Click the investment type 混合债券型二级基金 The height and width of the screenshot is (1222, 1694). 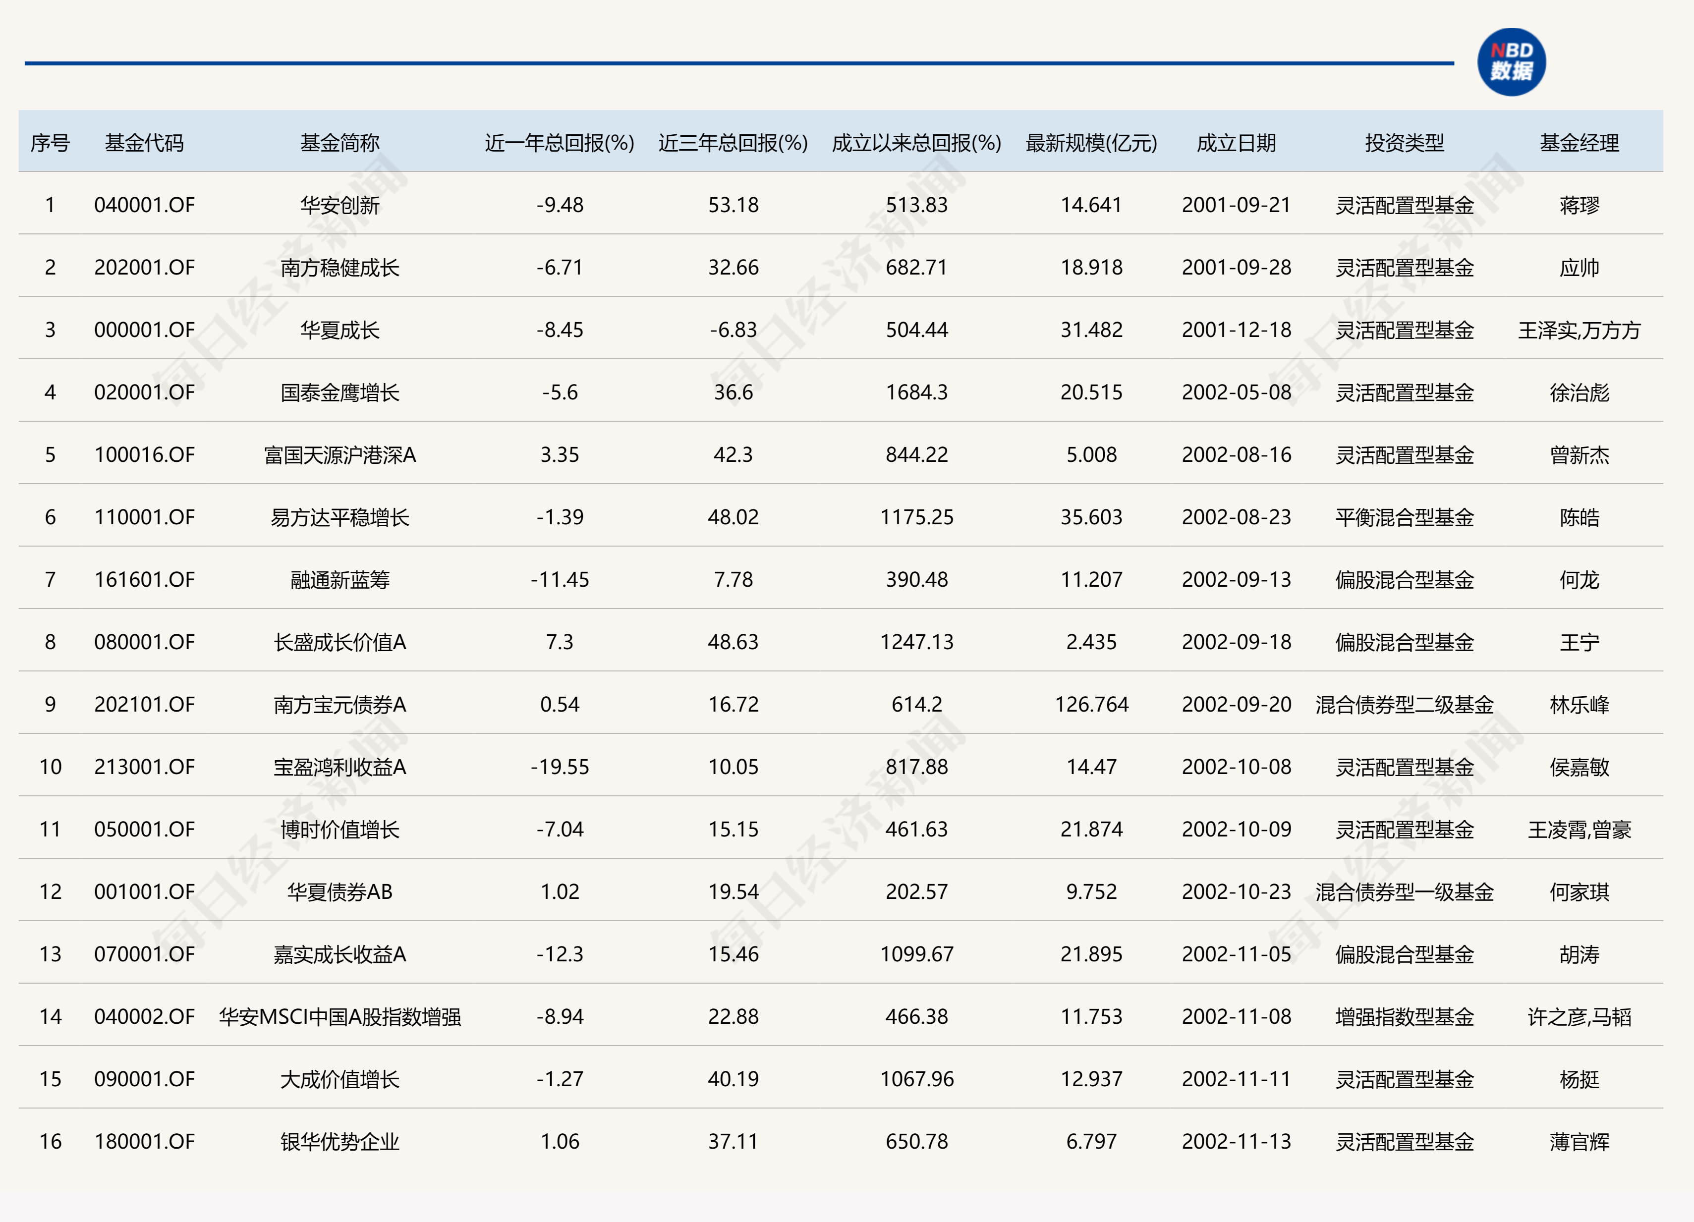[1404, 704]
